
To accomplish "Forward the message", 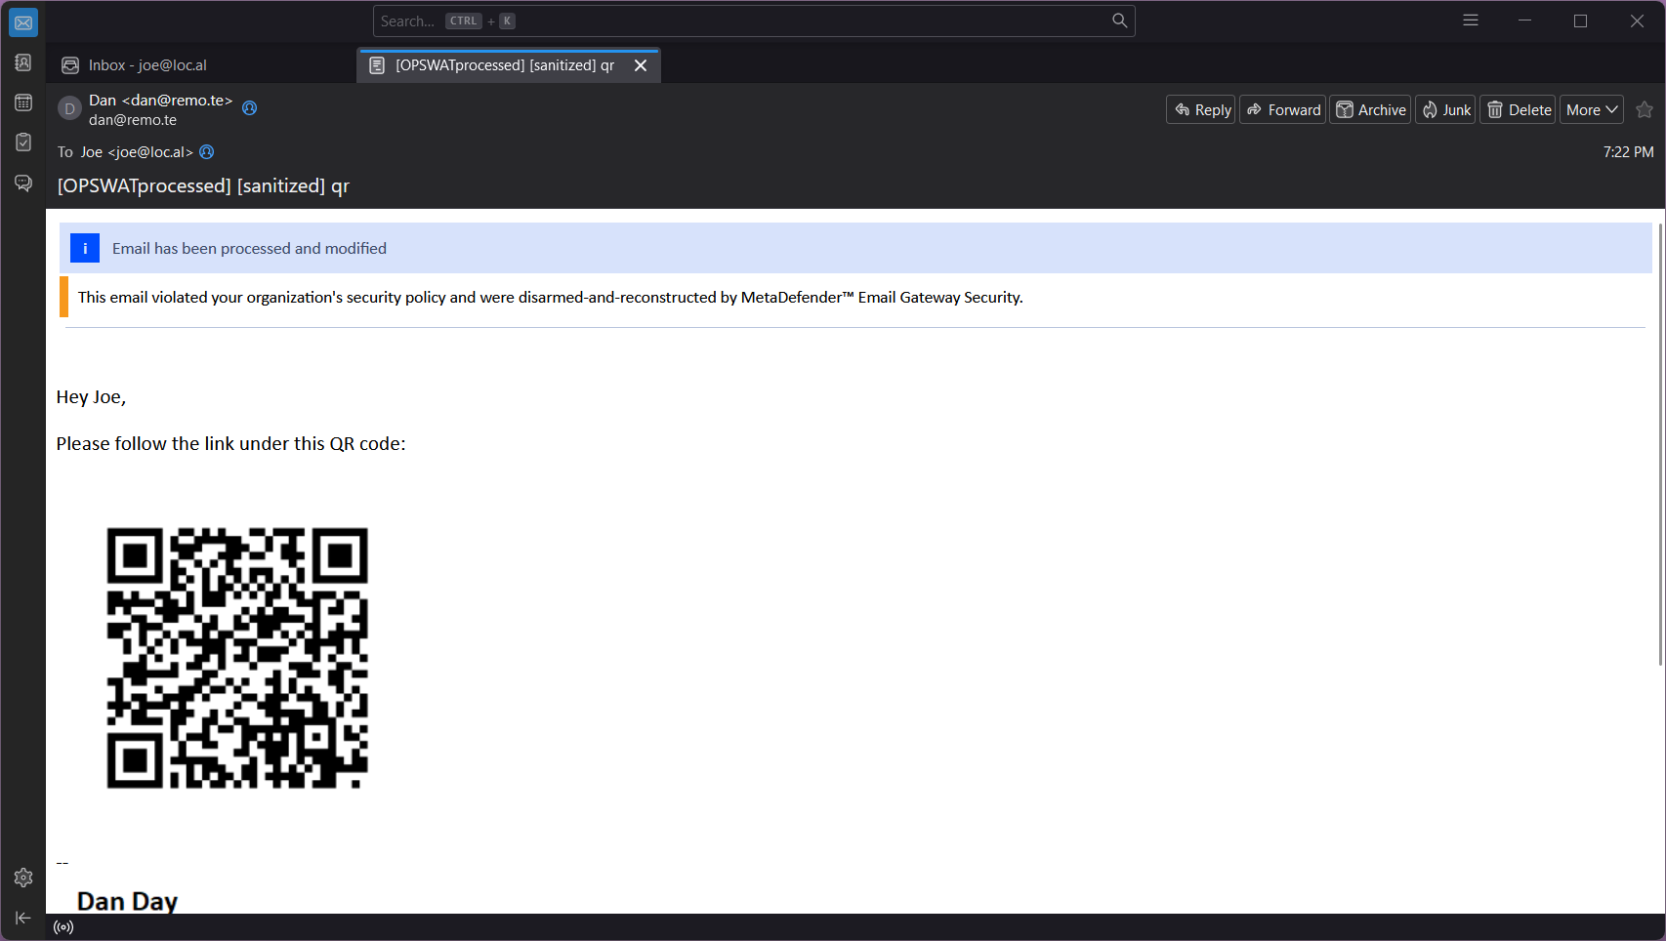I will (x=1283, y=109).
